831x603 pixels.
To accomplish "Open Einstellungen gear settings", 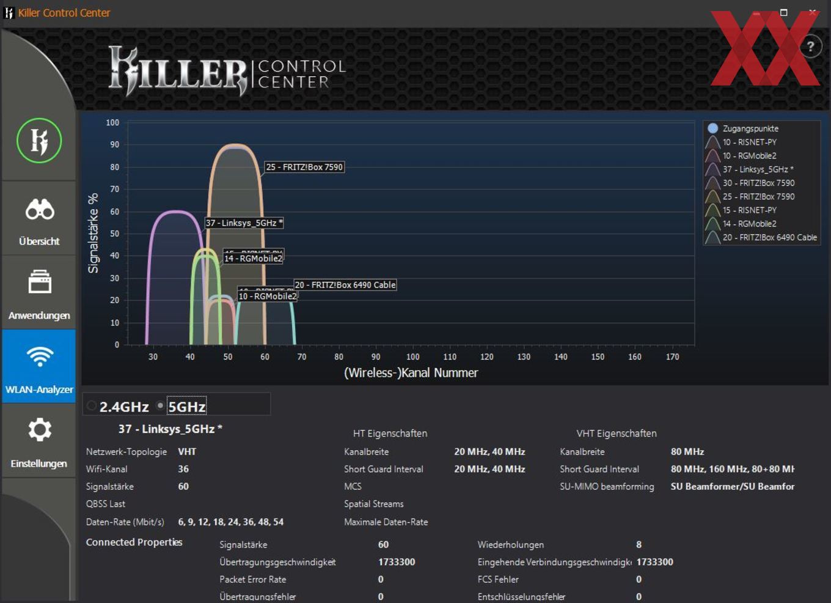I will click(39, 440).
